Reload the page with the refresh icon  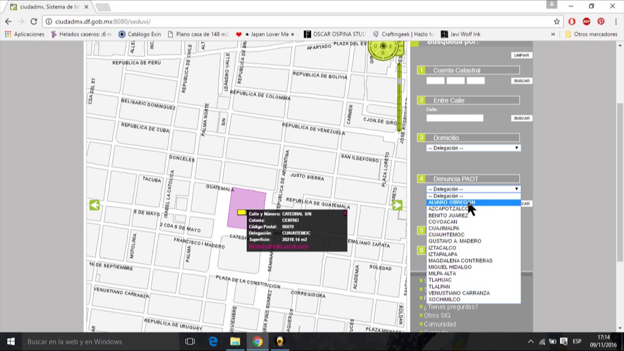coord(34,21)
